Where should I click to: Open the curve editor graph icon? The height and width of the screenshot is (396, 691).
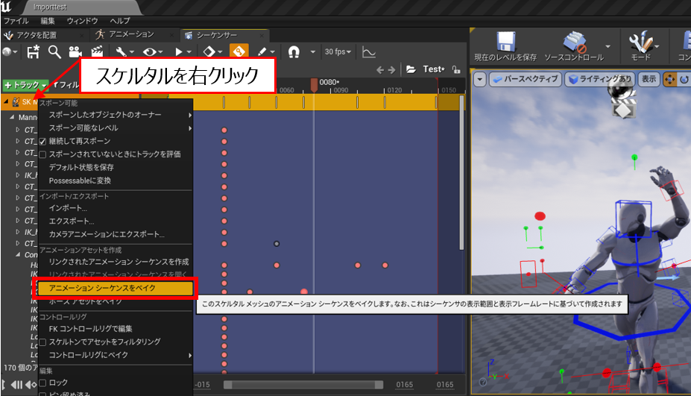[369, 52]
